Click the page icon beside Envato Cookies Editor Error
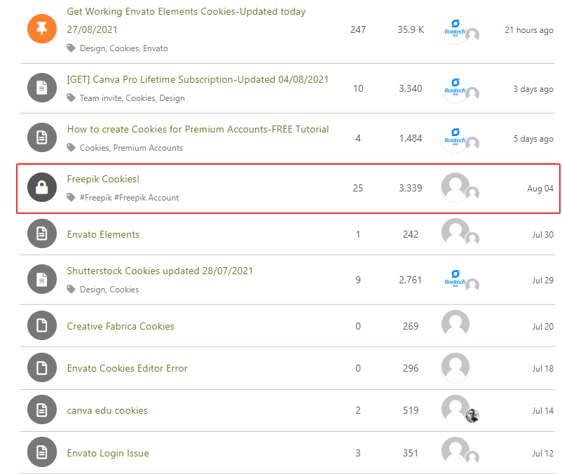 pos(42,368)
